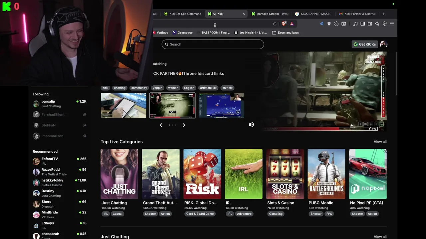
Task: View all Just Chatting streams
Action: pyautogui.click(x=380, y=237)
